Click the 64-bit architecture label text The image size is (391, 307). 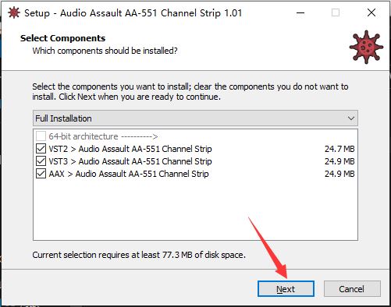pos(103,136)
